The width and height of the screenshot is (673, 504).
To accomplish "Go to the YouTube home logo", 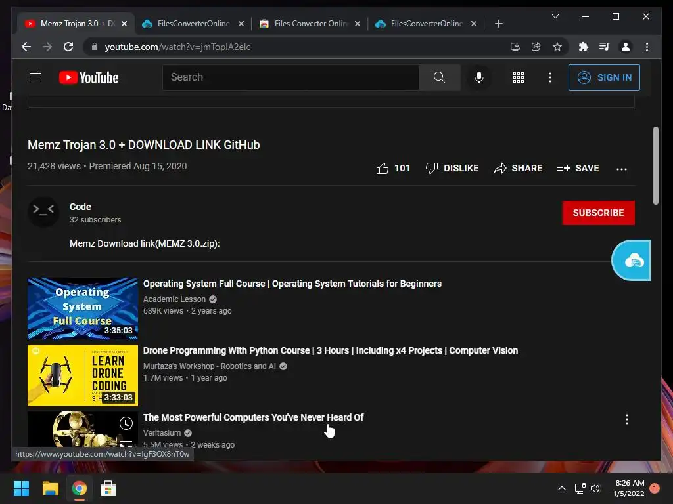I will 89,77.
